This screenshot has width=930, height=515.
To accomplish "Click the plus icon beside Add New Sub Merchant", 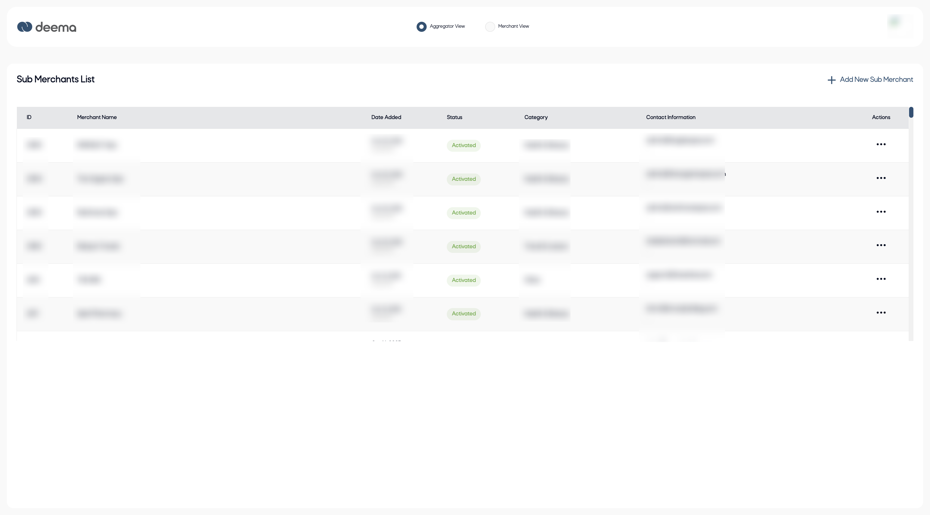I will pos(832,80).
